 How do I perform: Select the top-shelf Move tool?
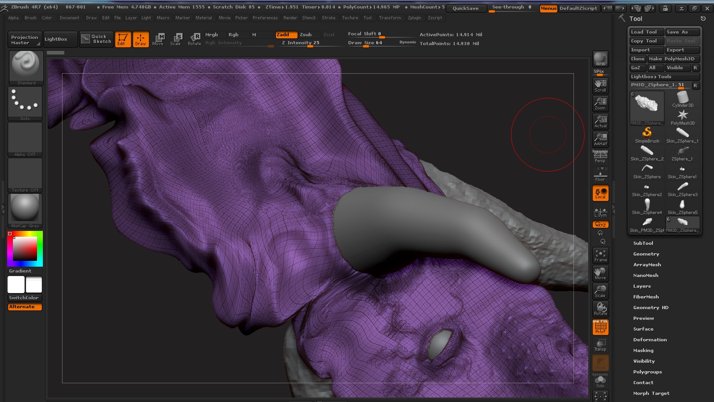(158, 39)
